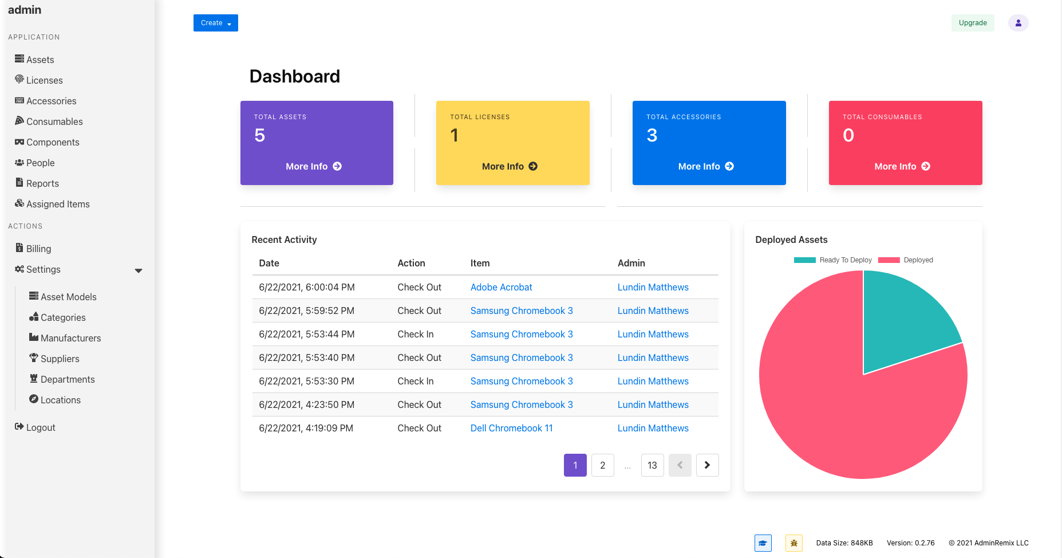
Task: Click the Data Size 848KB footer text
Action: click(844, 543)
